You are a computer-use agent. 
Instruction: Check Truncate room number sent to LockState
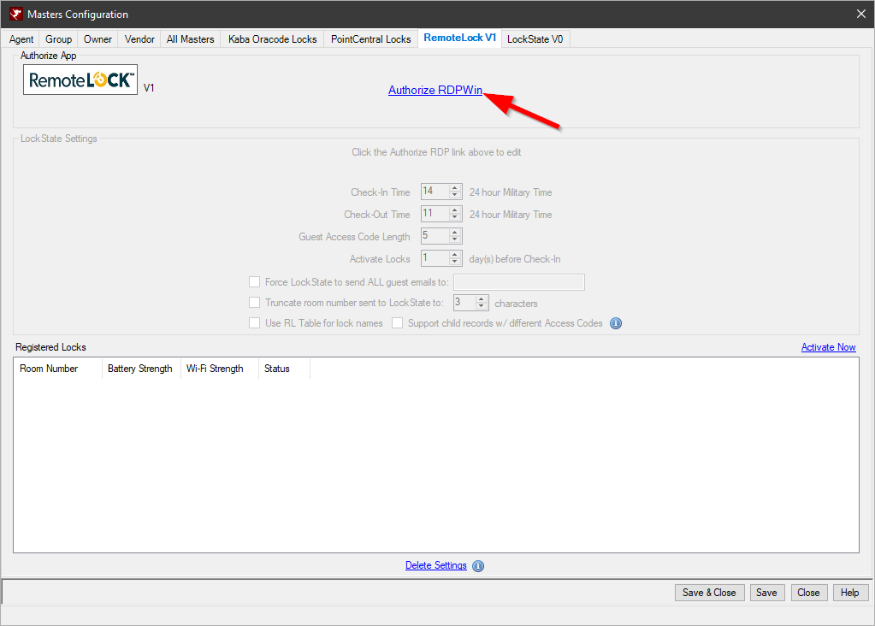pos(254,302)
